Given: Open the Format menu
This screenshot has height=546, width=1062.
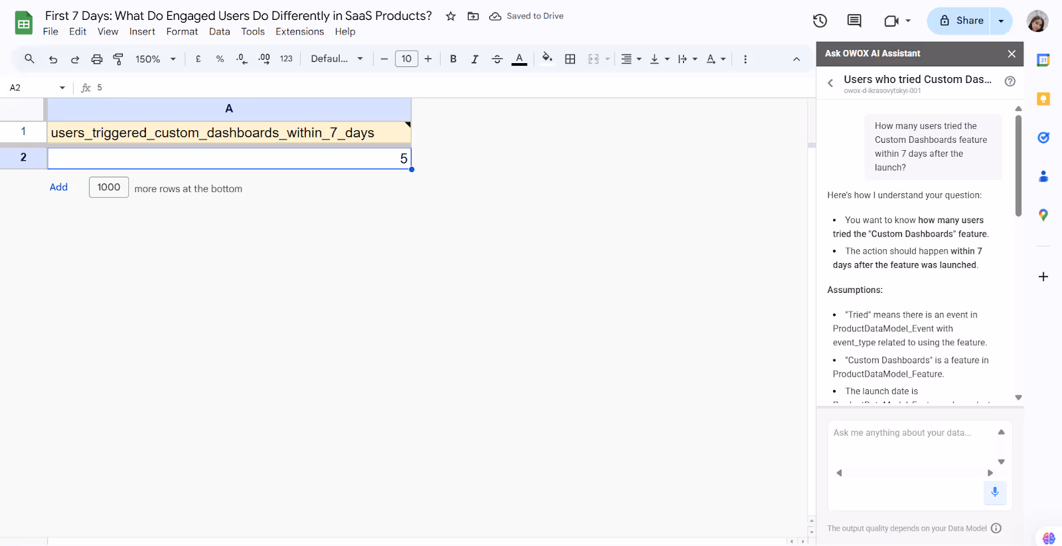Looking at the screenshot, I should (182, 31).
